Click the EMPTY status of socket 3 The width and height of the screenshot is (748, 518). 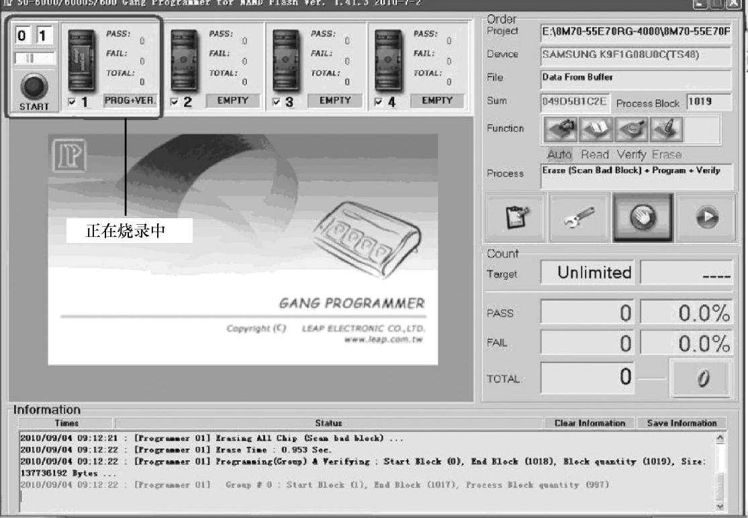[335, 101]
